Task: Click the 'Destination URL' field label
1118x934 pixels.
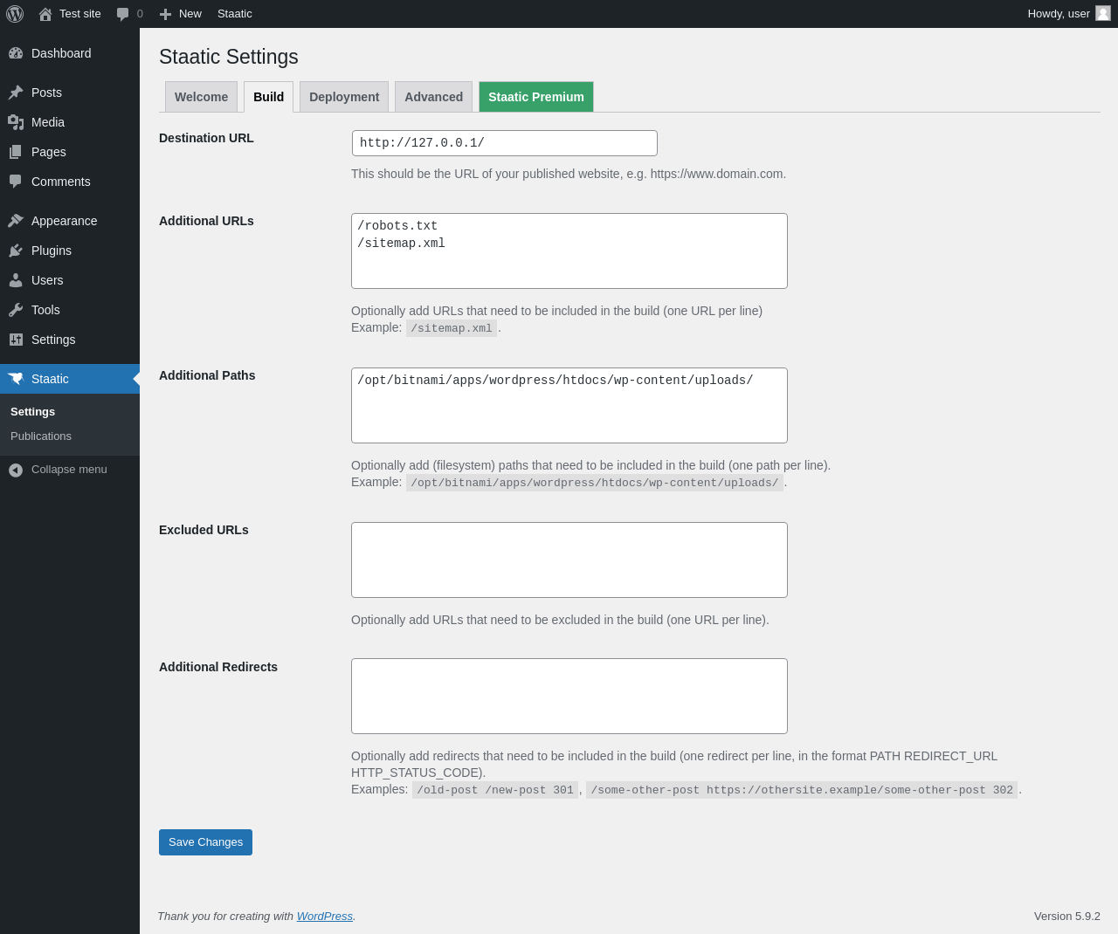Action: point(206,138)
